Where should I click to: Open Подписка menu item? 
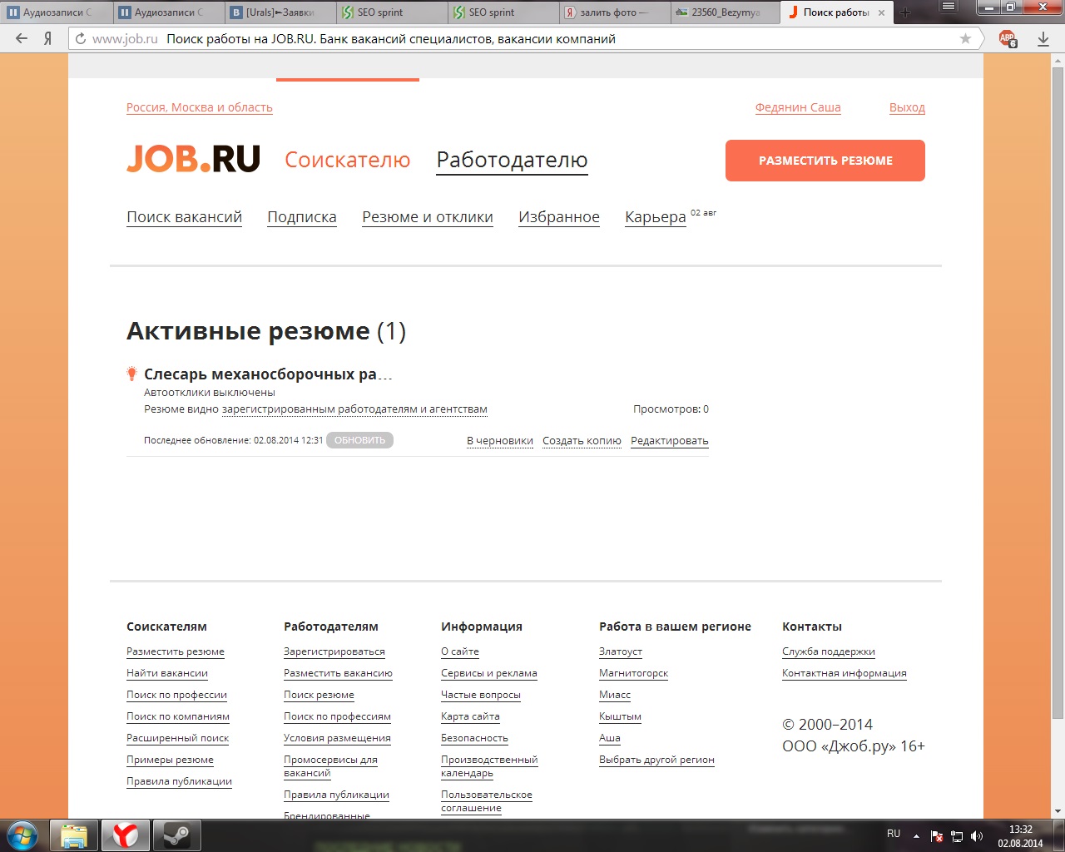[x=302, y=217]
